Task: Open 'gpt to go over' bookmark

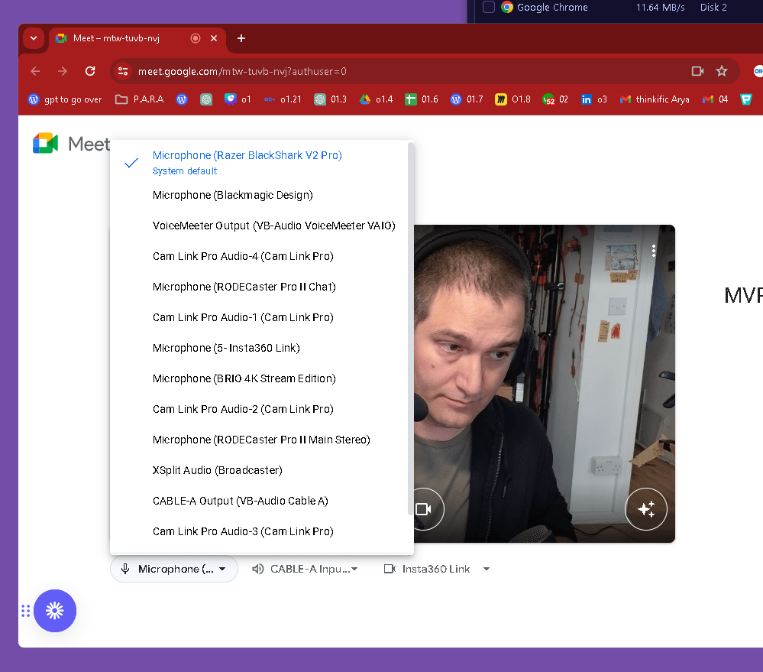Action: 65,100
